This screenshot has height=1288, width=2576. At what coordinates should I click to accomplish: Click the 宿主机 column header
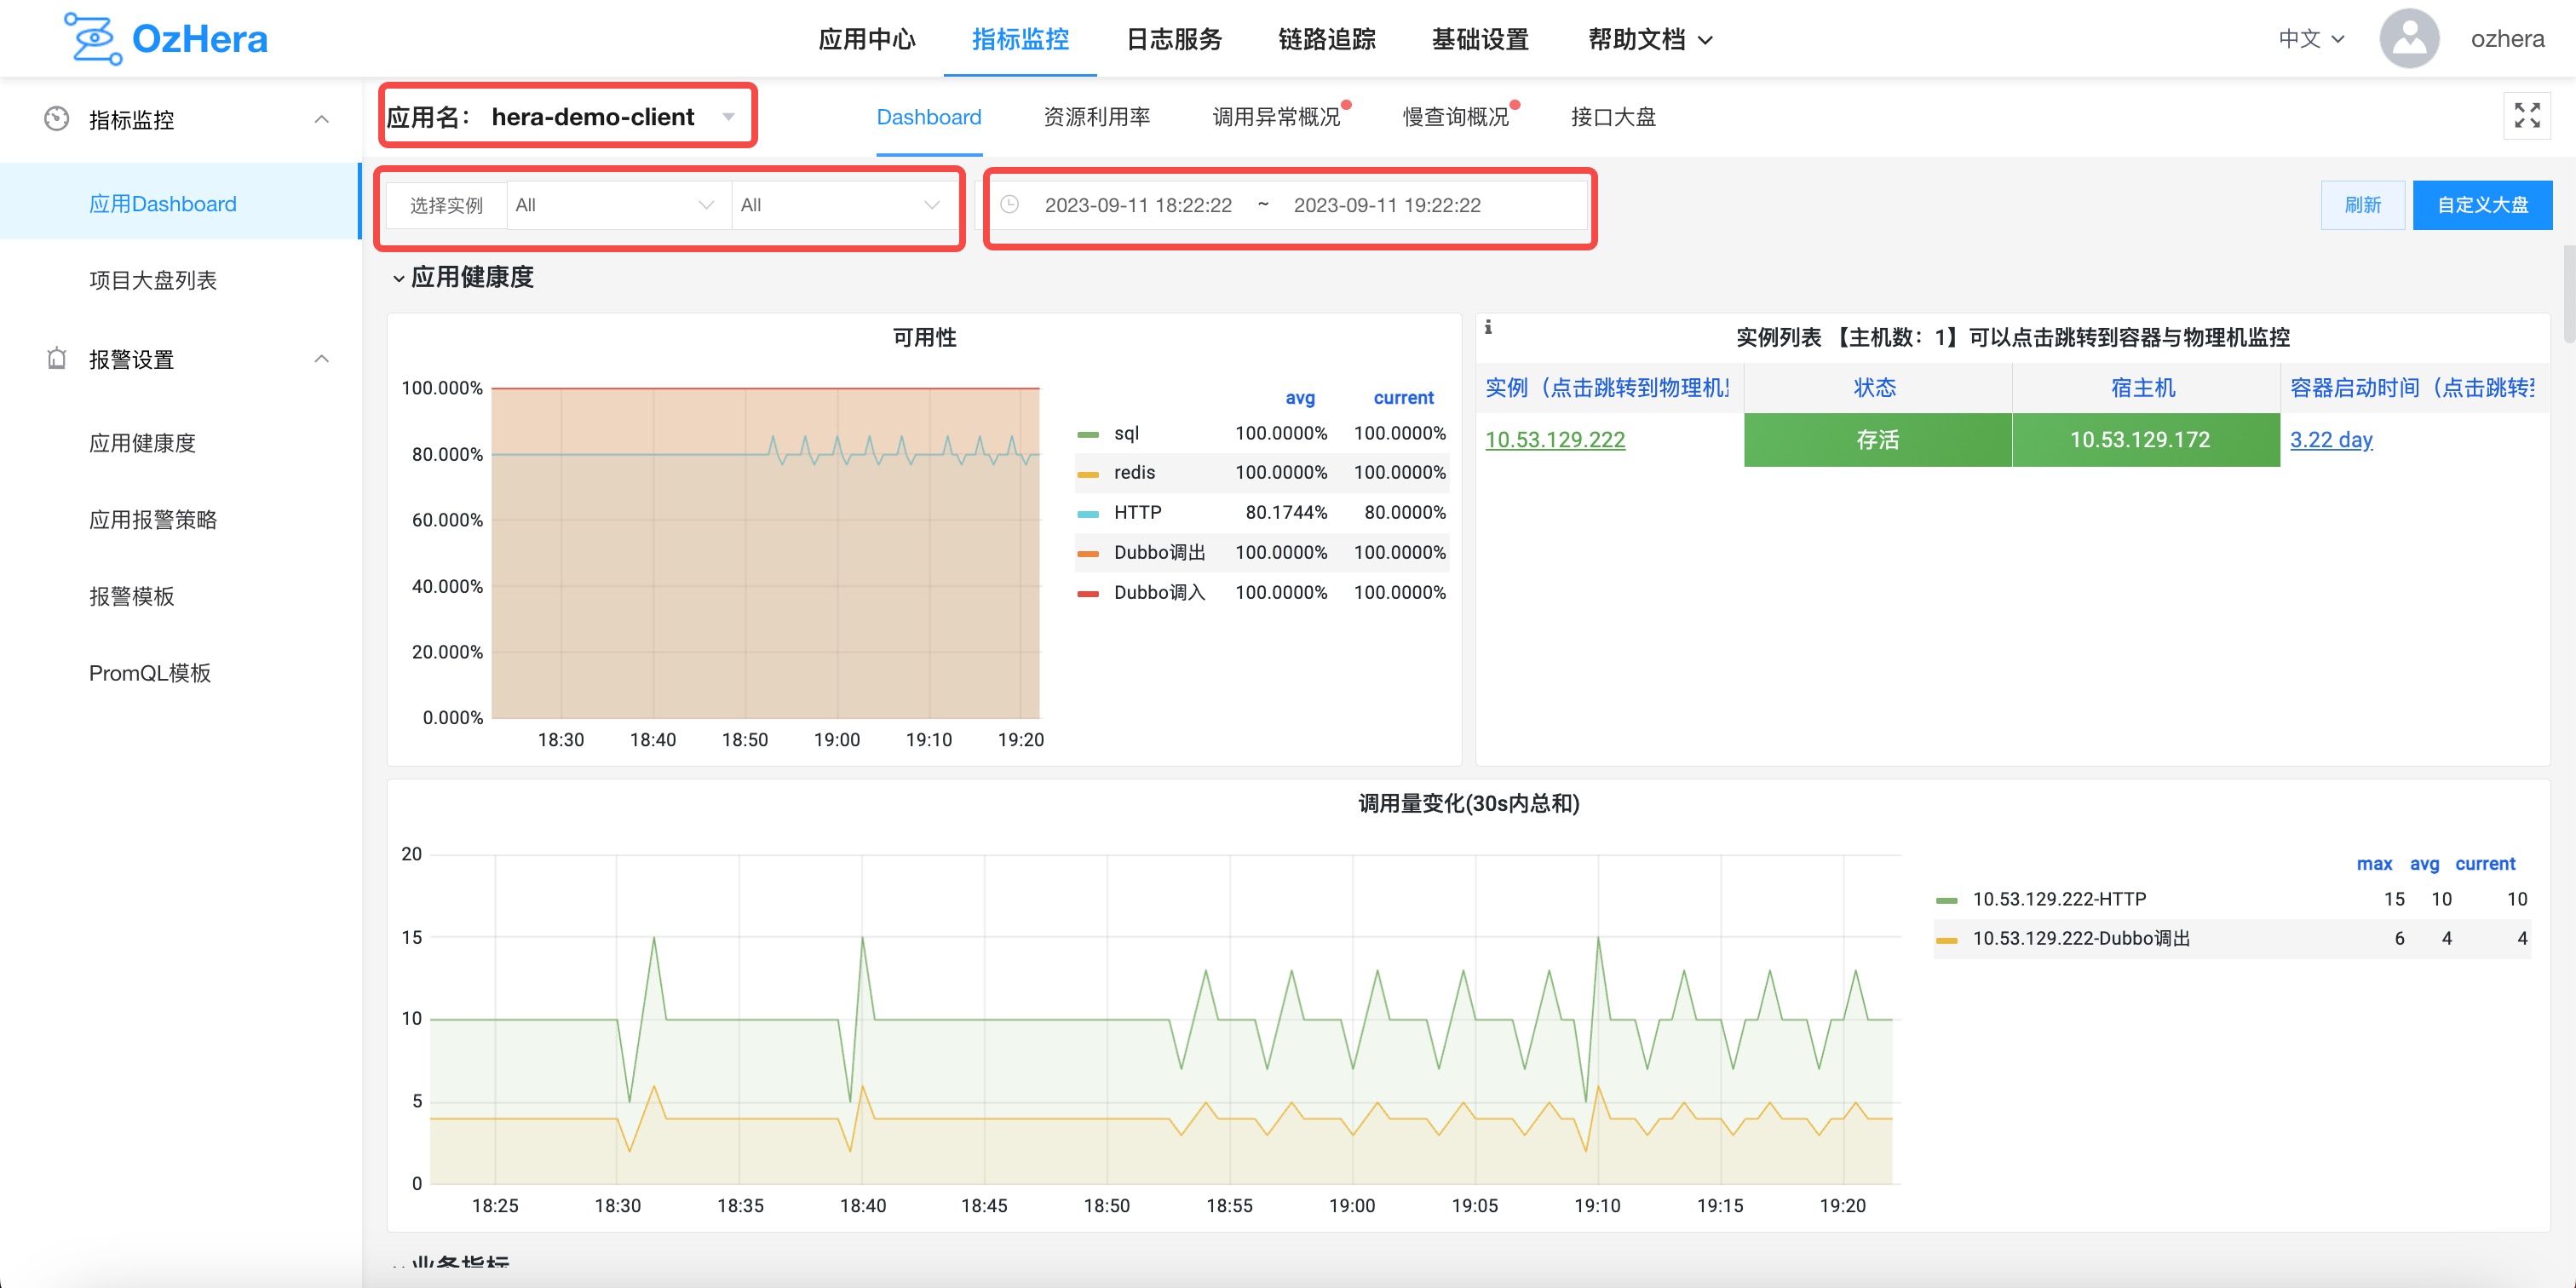2143,388
